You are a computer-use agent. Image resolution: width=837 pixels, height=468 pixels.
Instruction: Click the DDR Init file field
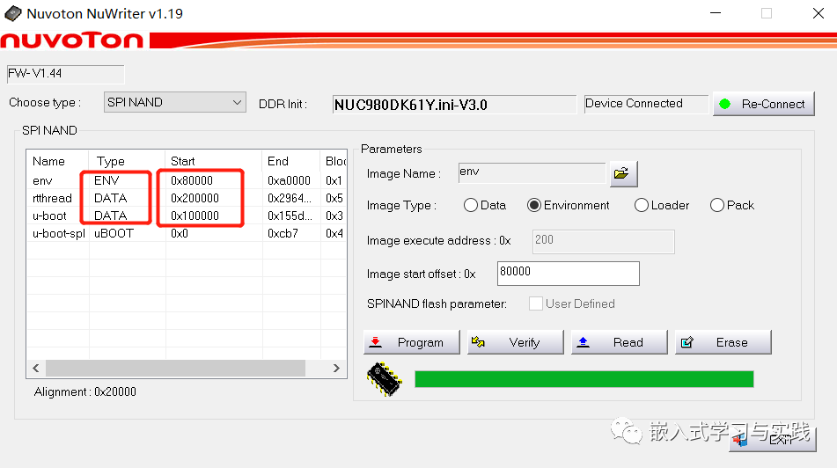point(454,105)
